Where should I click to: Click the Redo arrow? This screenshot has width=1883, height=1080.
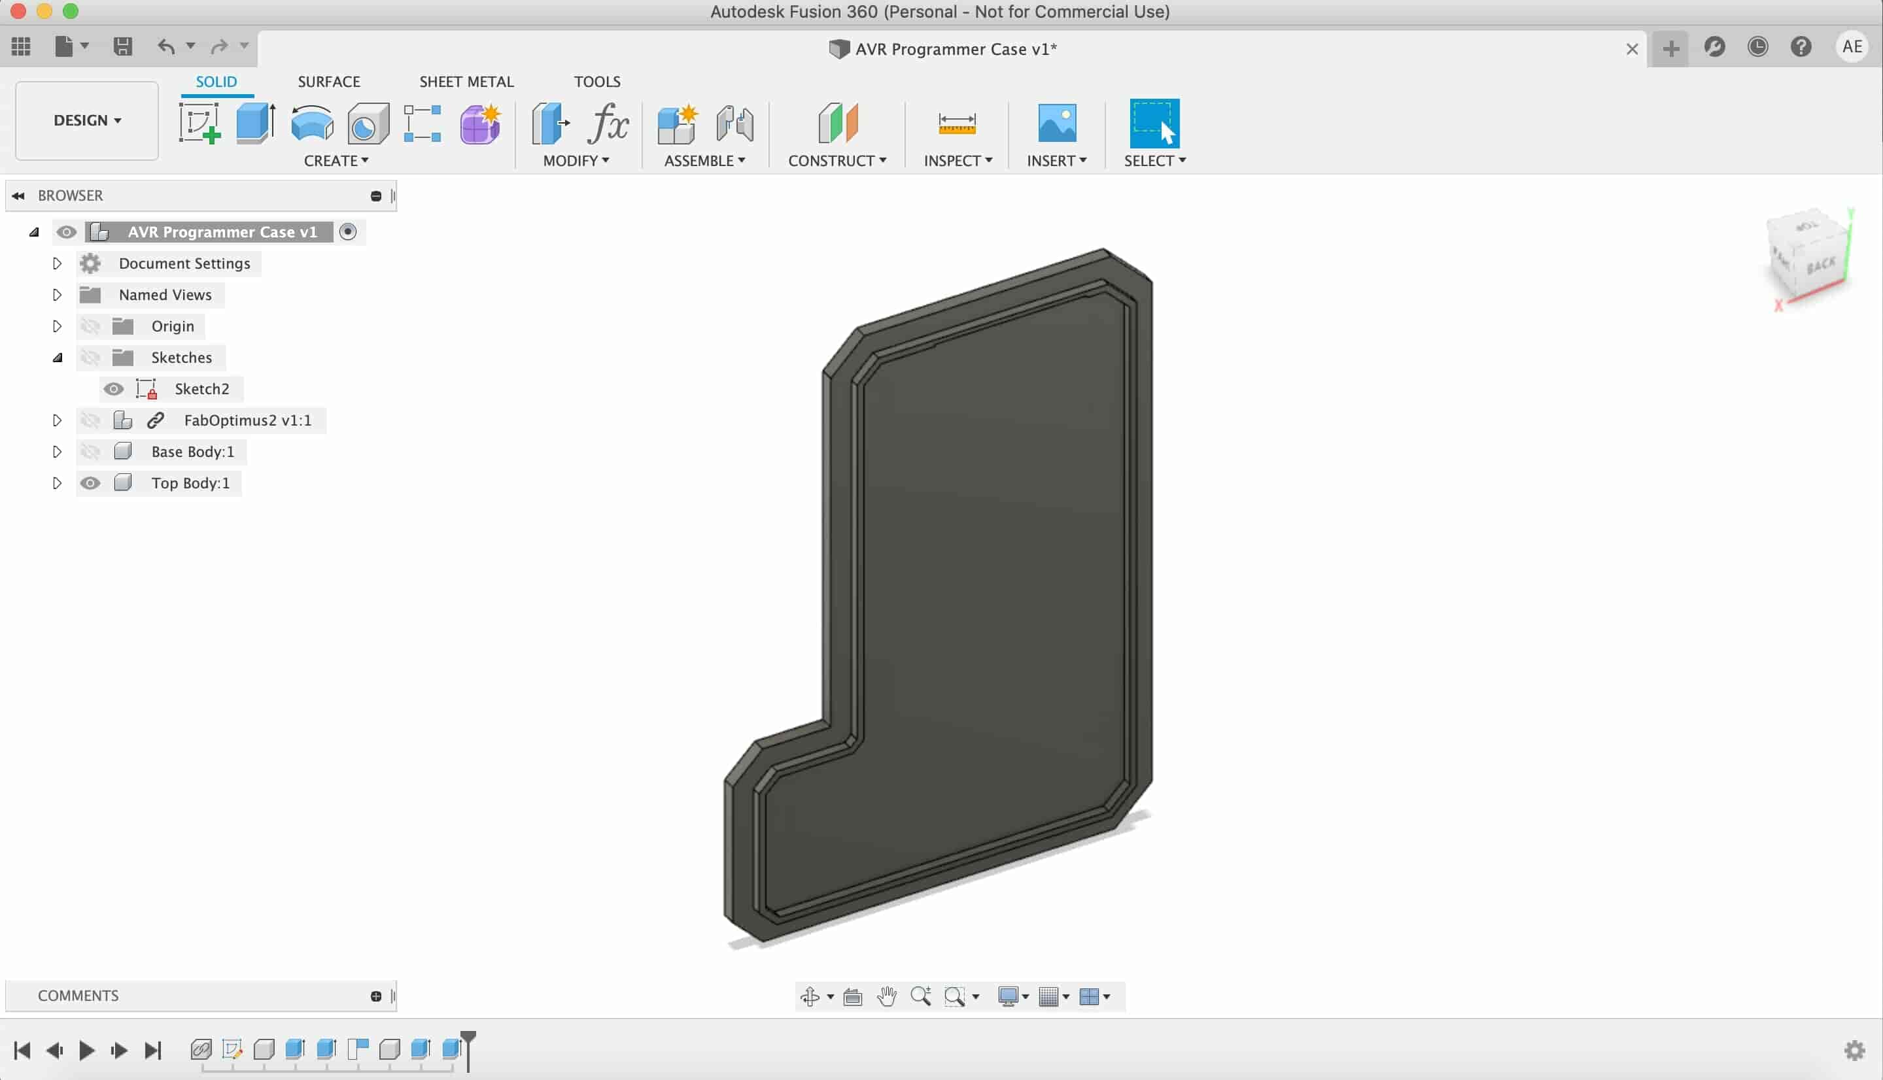click(219, 46)
